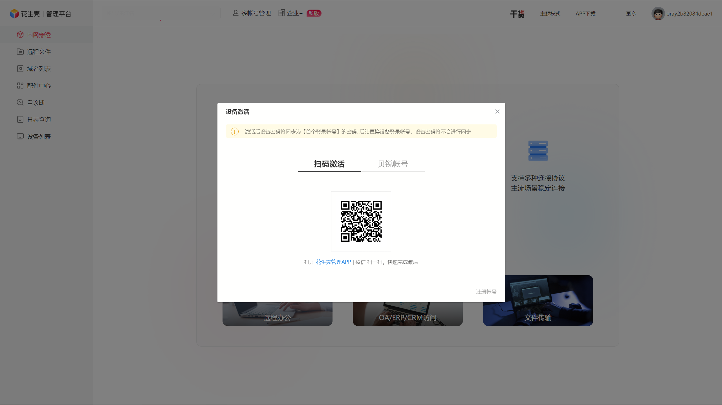Open the 花生壳管理APP link
This screenshot has width=722, height=405.
pos(333,262)
